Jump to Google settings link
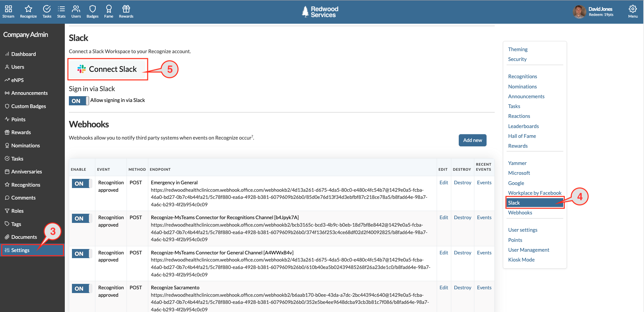Image resolution: width=644 pixels, height=312 pixels. point(516,183)
